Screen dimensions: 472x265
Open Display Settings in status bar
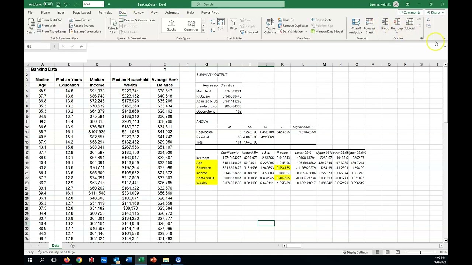[x=355, y=252]
